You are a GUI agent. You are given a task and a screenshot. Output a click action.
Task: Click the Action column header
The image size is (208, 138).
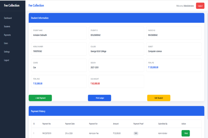point(184,124)
